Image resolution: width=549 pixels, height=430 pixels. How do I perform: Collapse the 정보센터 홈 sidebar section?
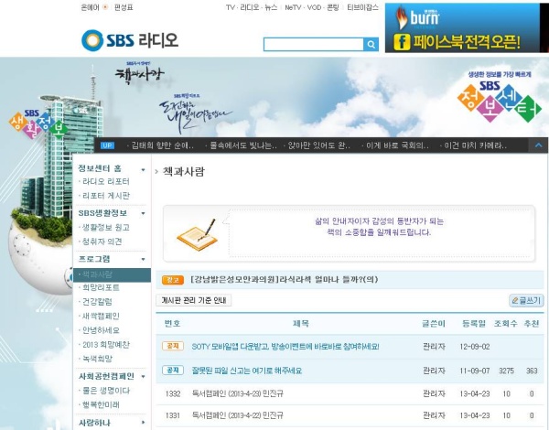[x=144, y=169]
